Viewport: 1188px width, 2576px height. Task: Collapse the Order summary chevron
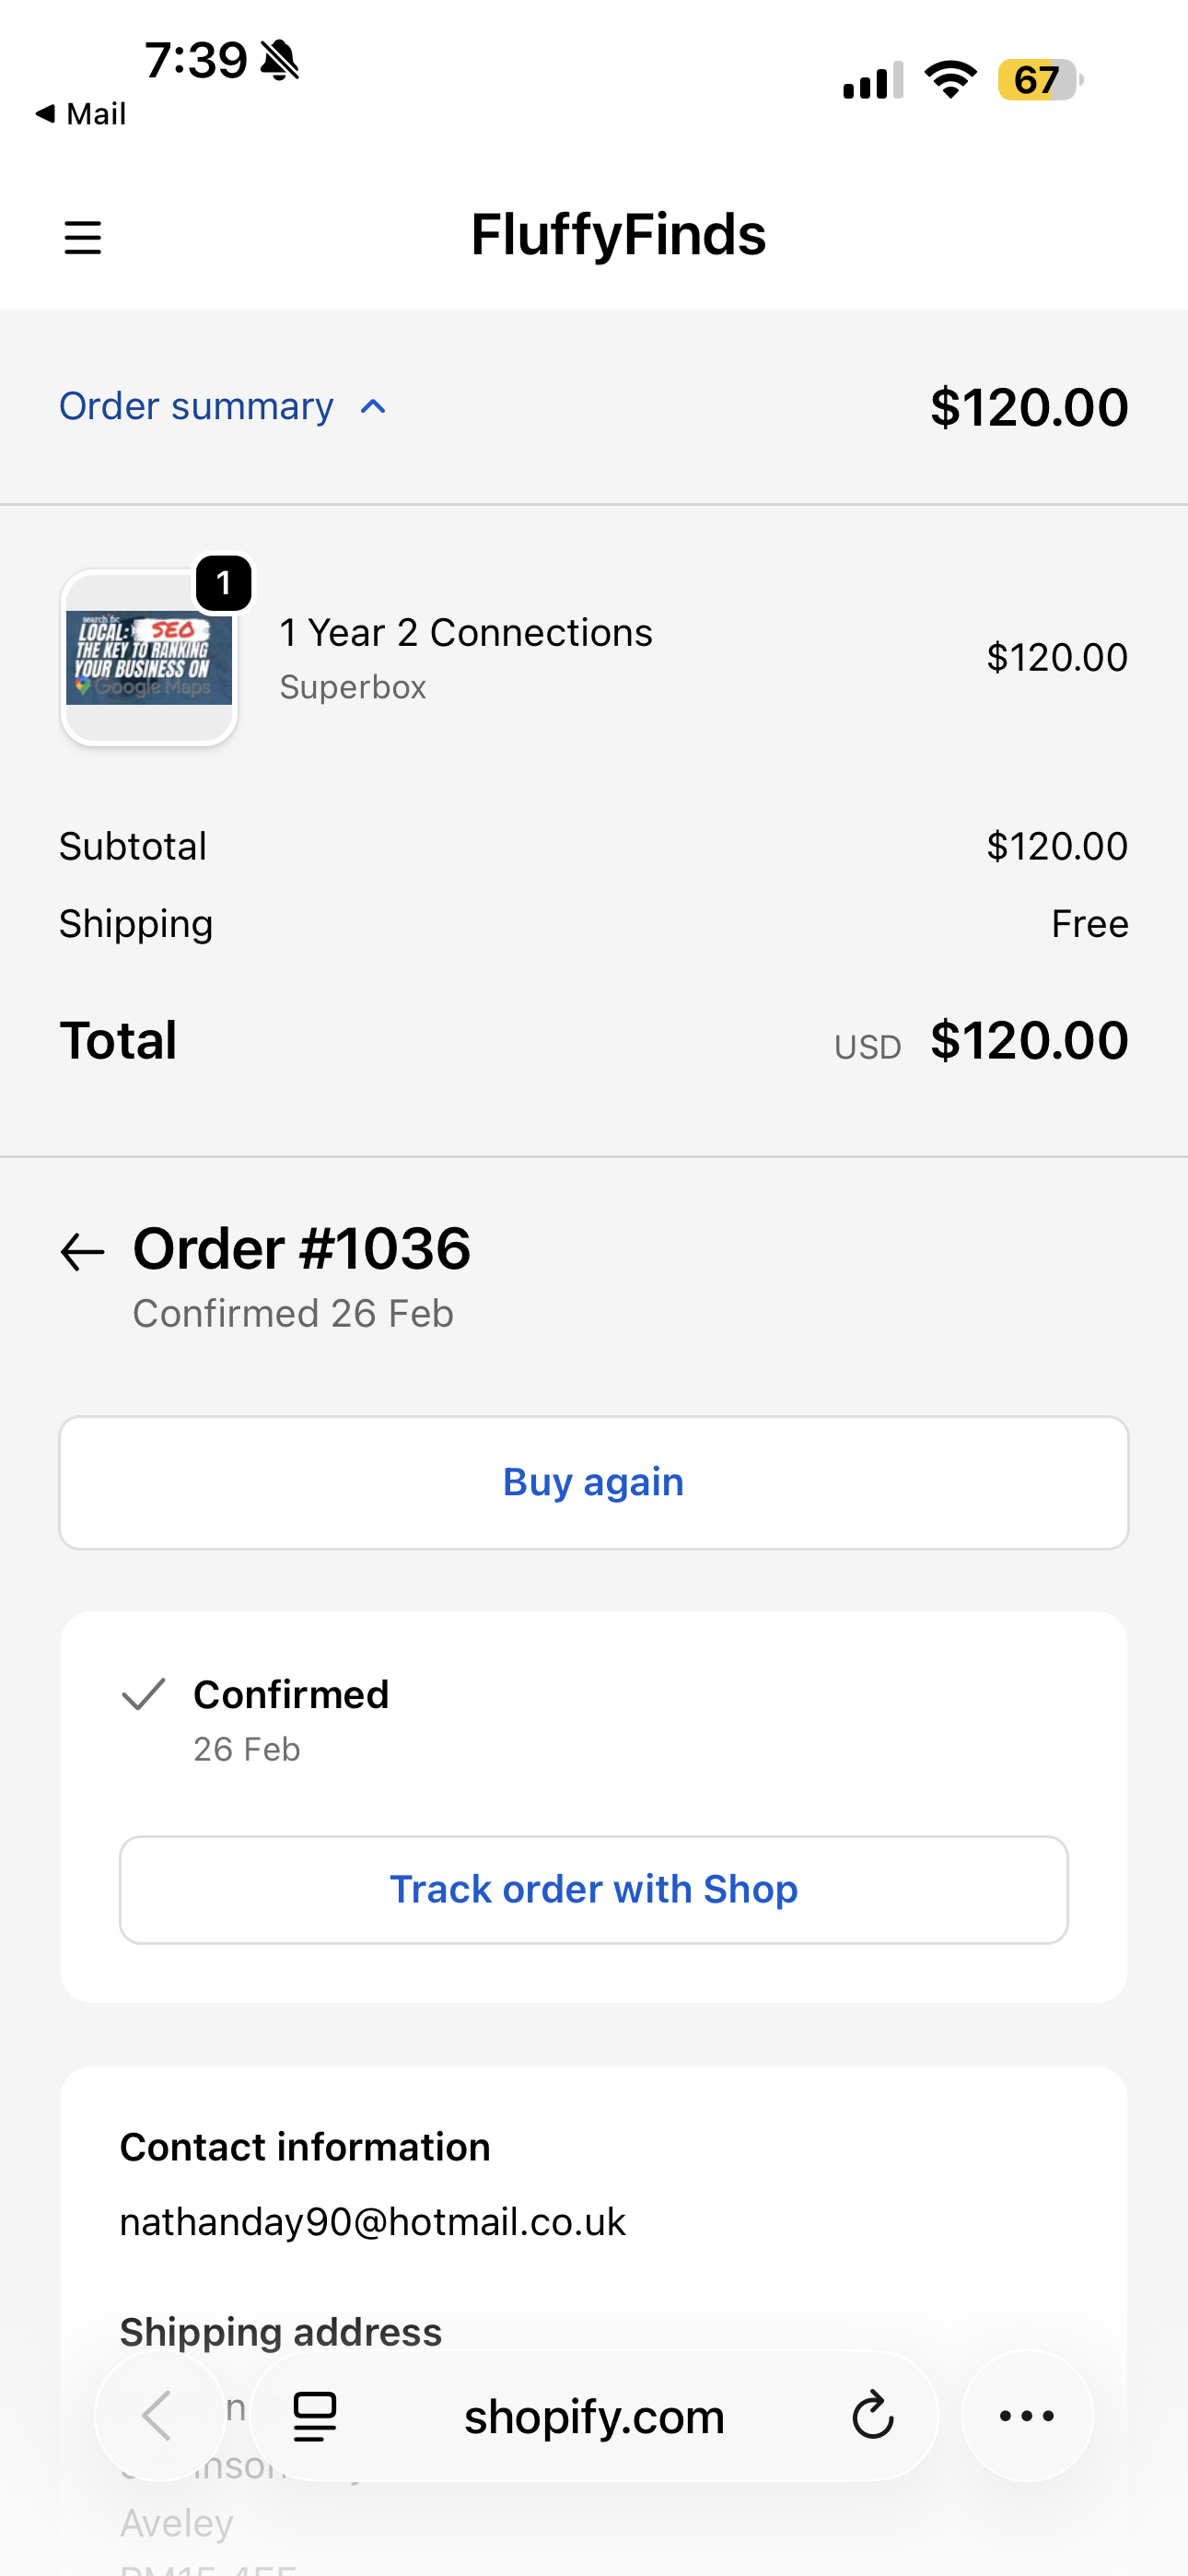(373, 407)
